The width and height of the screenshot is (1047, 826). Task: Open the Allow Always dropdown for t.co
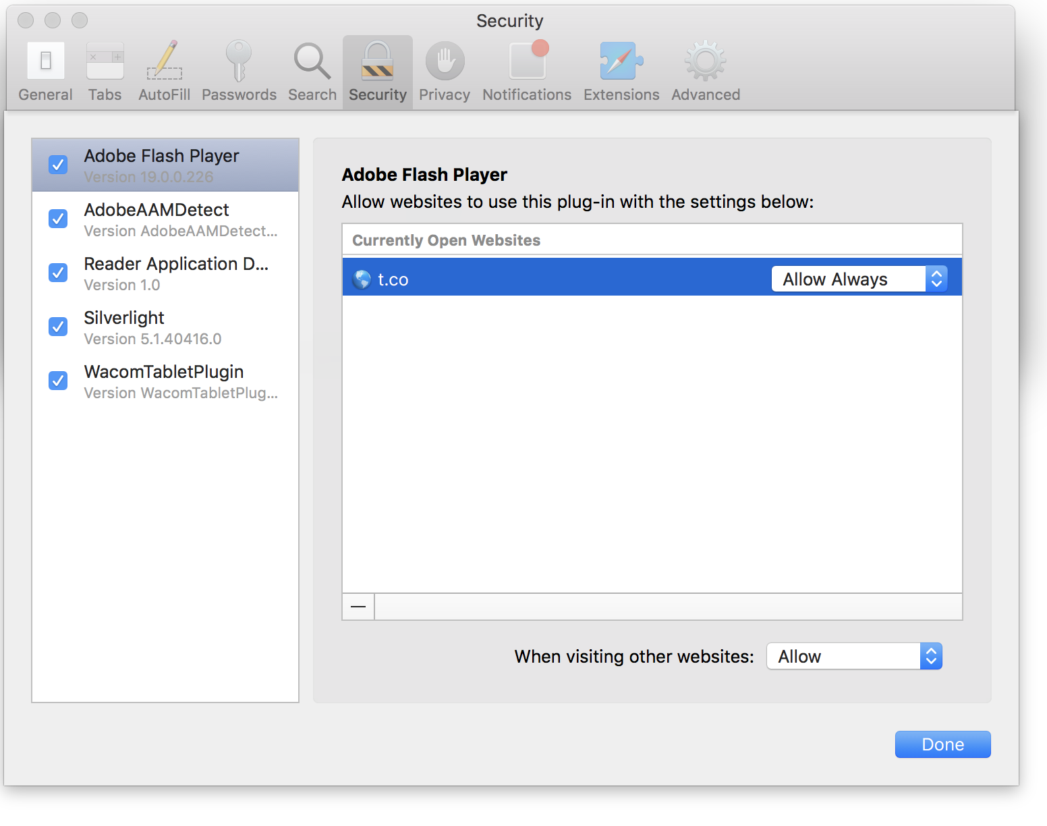tap(859, 279)
